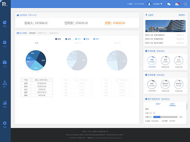190x142 pixels.
Task: Open the third system announcement row
Action: pyautogui.click(x=165, y=43)
